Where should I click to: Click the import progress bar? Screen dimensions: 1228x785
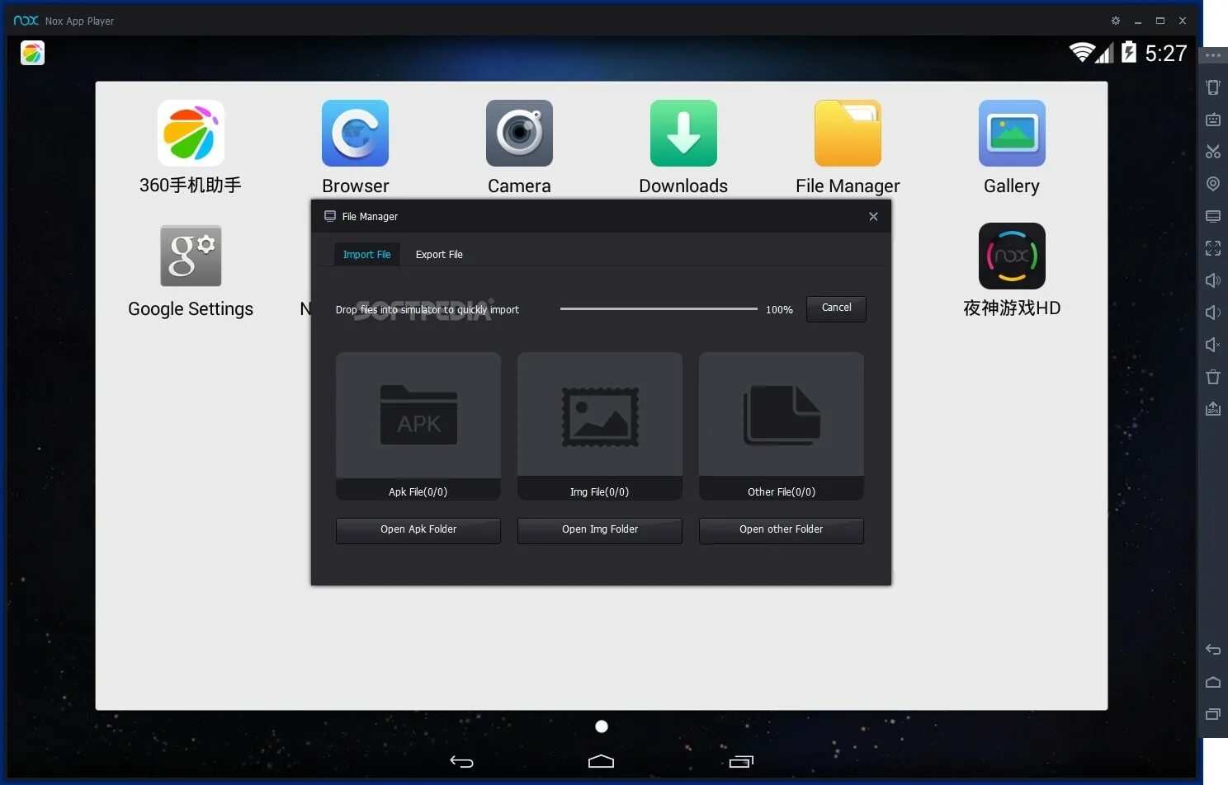point(659,309)
